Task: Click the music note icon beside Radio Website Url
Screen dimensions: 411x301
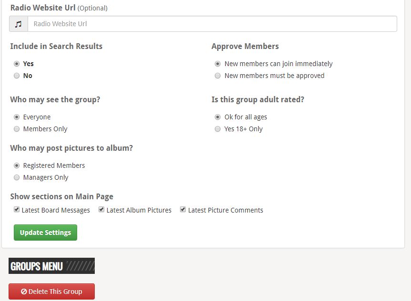Action: [19, 24]
